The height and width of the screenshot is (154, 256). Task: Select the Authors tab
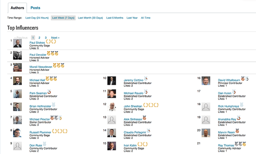[x=17, y=7]
